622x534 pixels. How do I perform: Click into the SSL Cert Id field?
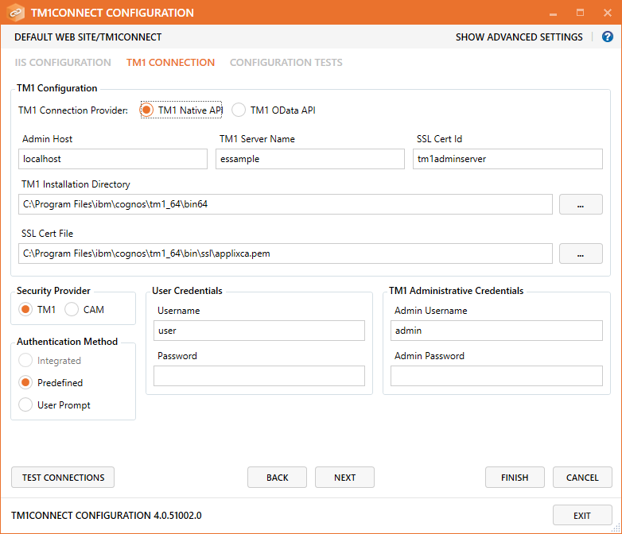[x=507, y=159]
